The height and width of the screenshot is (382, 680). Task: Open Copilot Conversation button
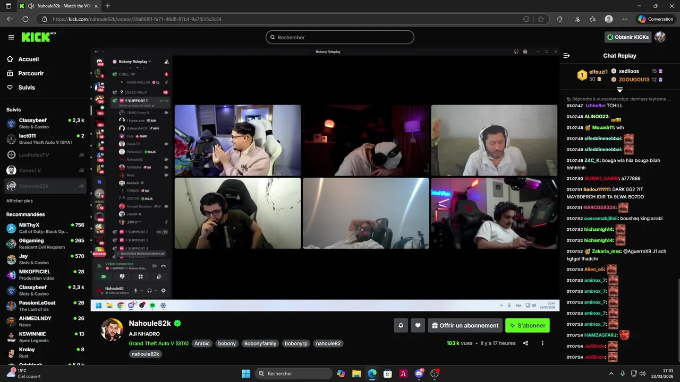[656, 19]
